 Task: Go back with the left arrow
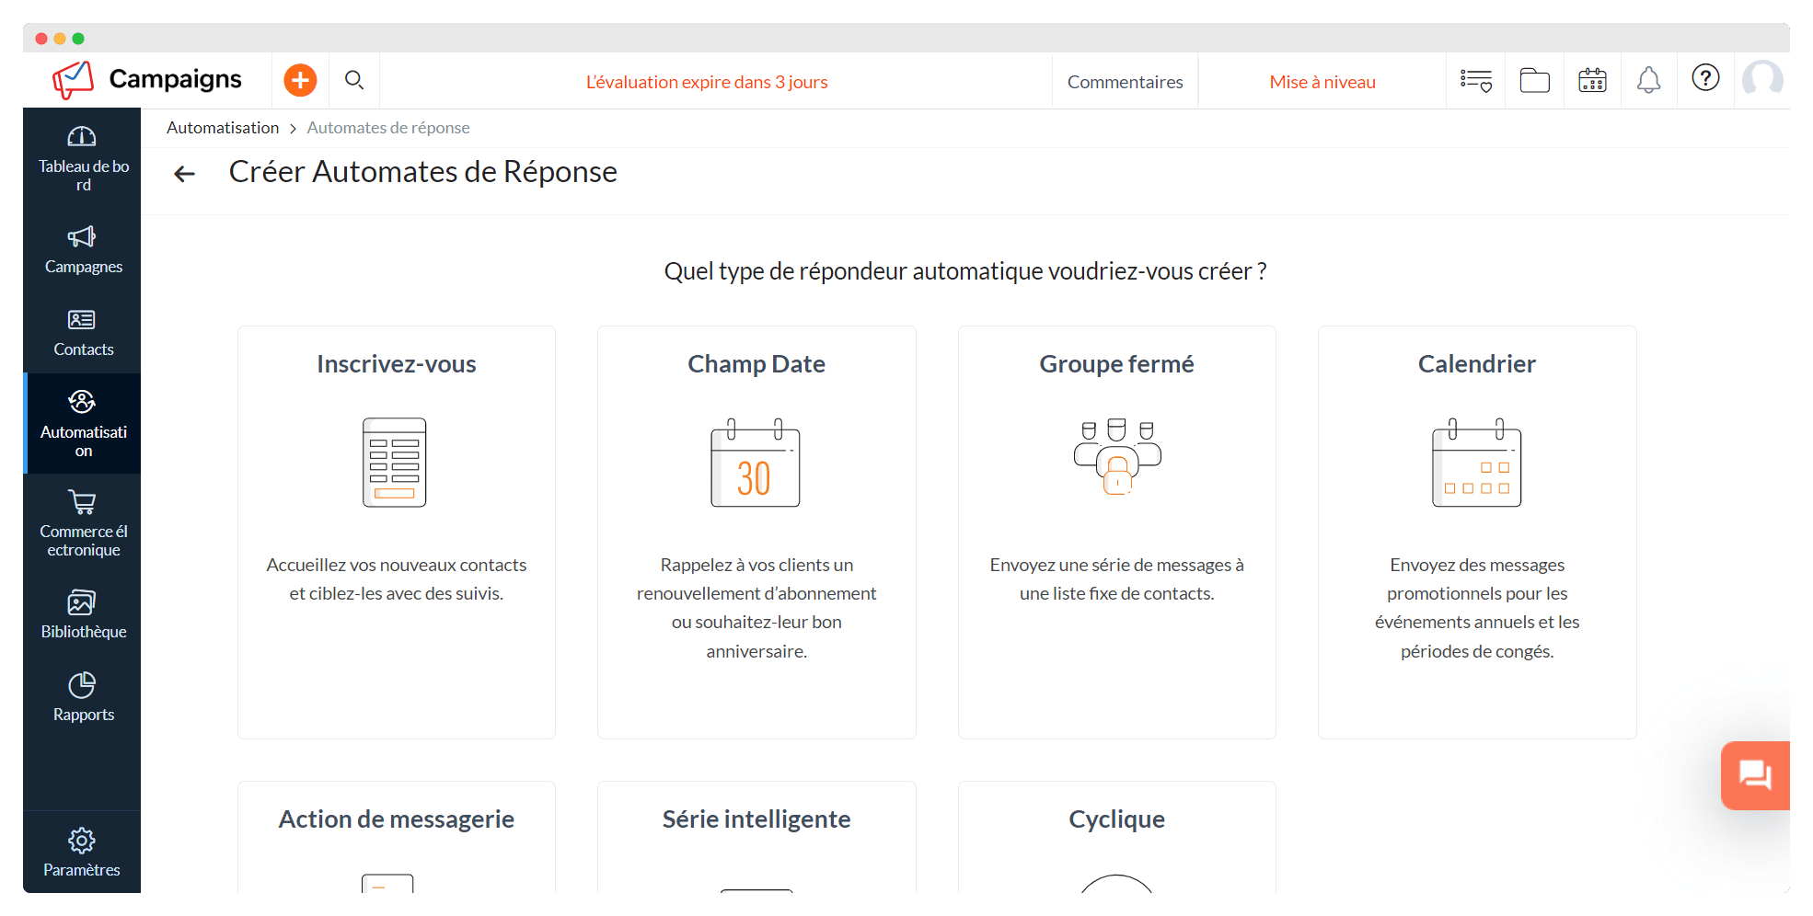coord(185,174)
